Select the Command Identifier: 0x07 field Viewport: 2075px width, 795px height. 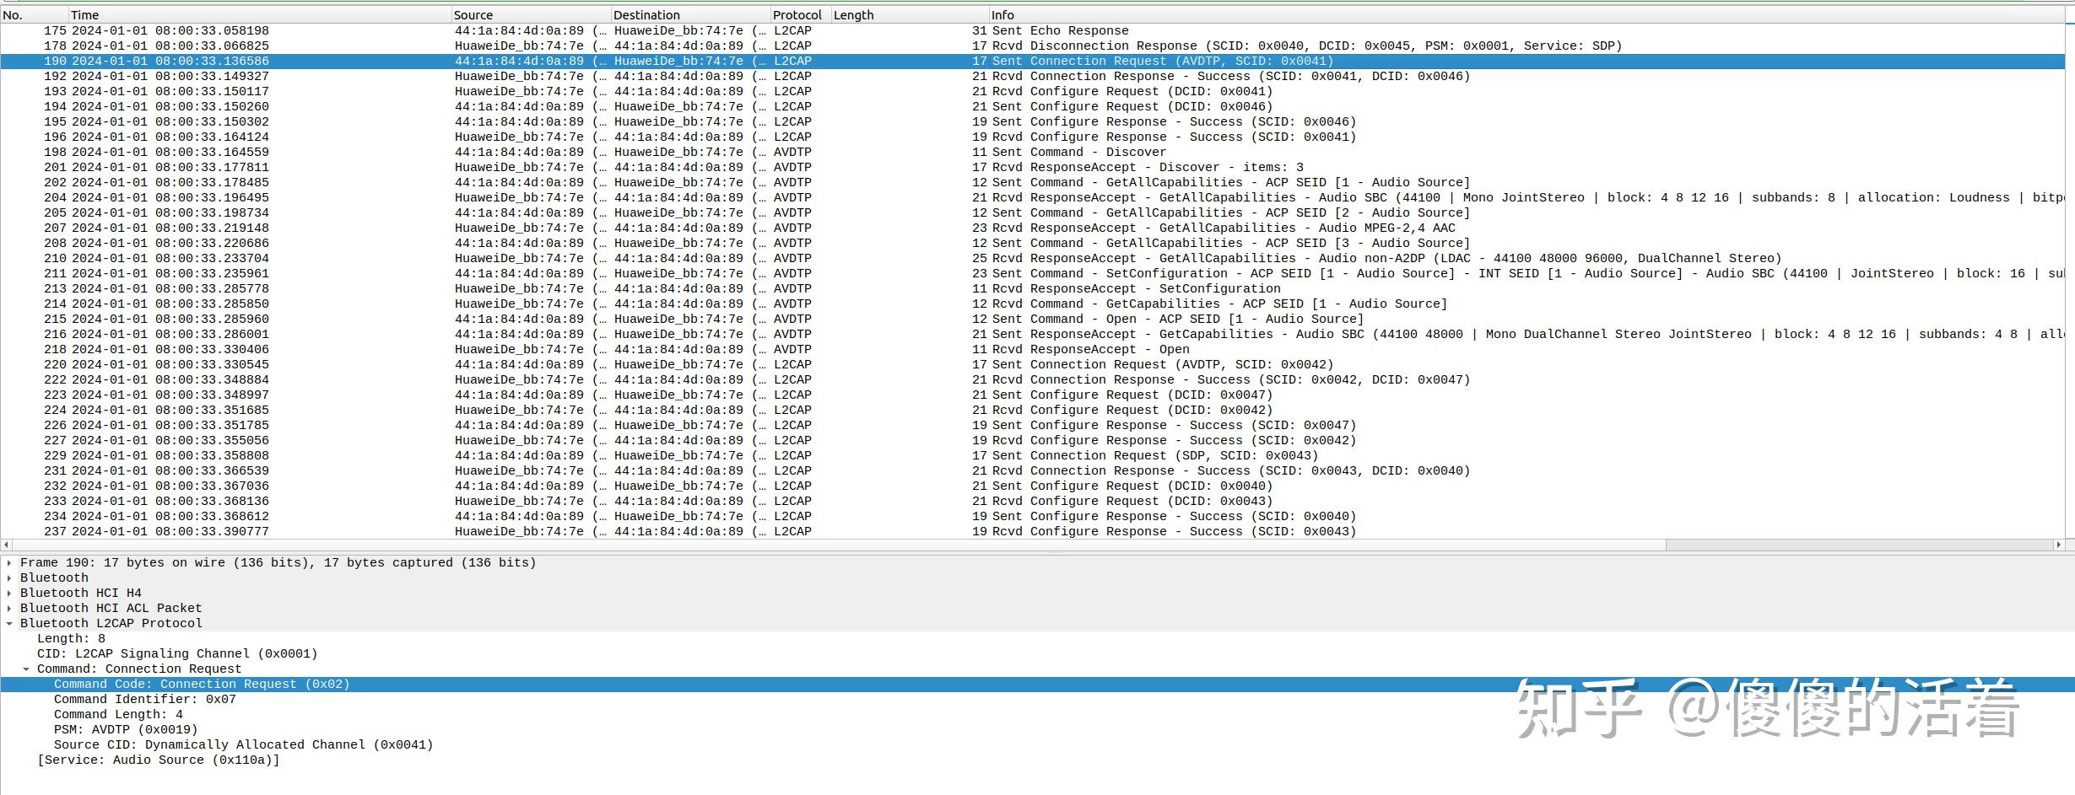pos(145,700)
